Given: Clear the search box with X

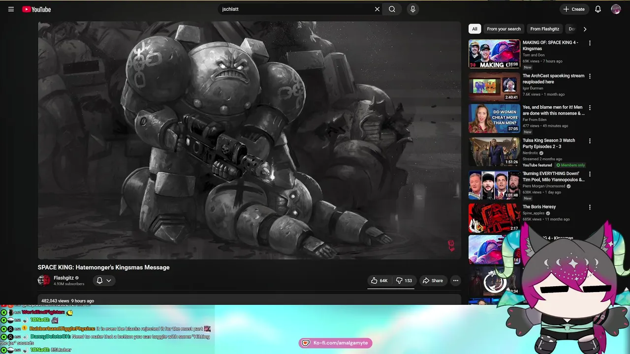Looking at the screenshot, I should coord(378,9).
